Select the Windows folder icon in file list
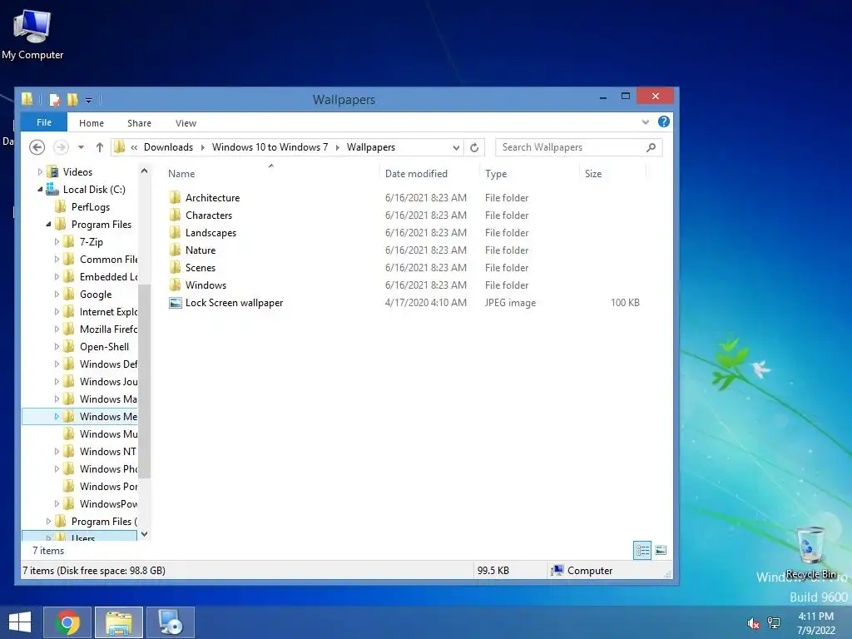The height and width of the screenshot is (639, 852). tap(175, 285)
